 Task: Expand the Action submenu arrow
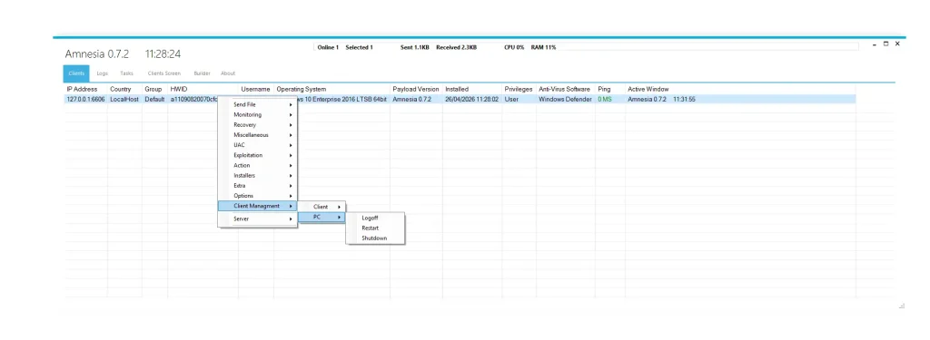click(x=291, y=166)
